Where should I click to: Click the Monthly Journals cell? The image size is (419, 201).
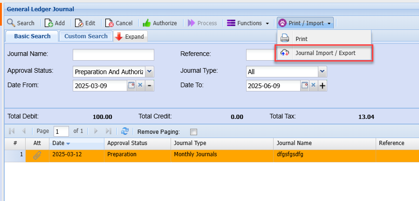point(222,156)
